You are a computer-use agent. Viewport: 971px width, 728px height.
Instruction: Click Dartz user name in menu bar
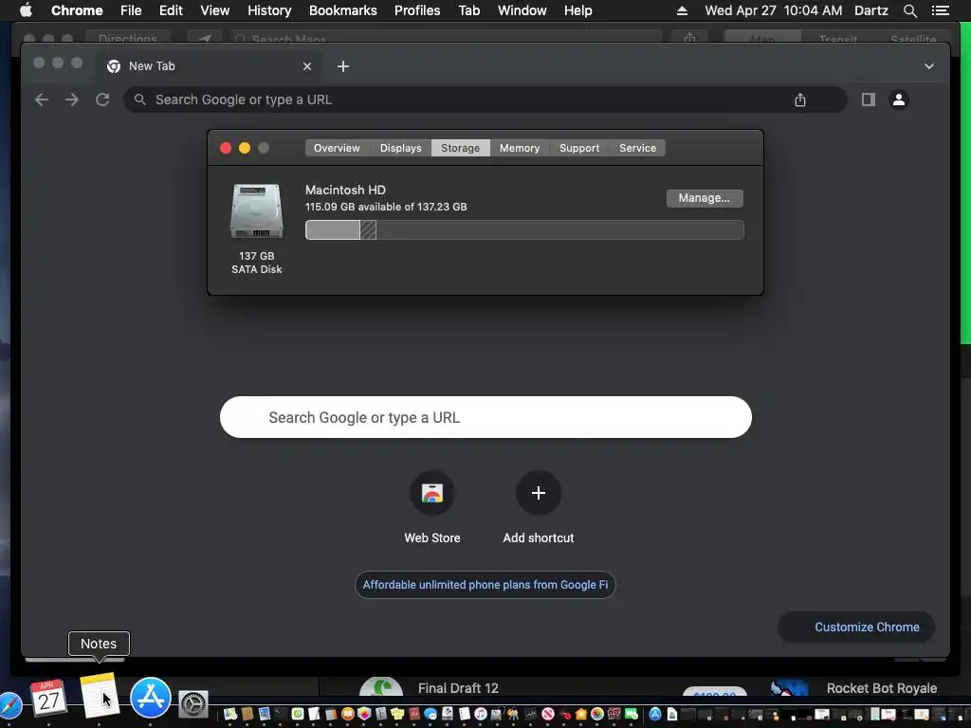tap(870, 10)
